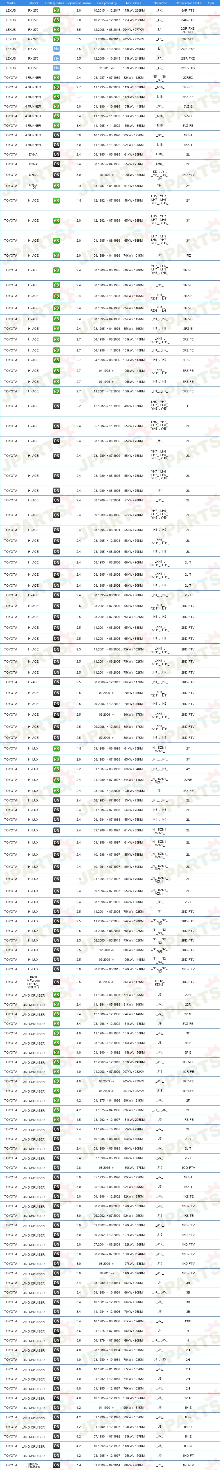Click the petrol icon in the HI-LUX 3Y row
This screenshot has width=220, height=1470.
(56, 759)
